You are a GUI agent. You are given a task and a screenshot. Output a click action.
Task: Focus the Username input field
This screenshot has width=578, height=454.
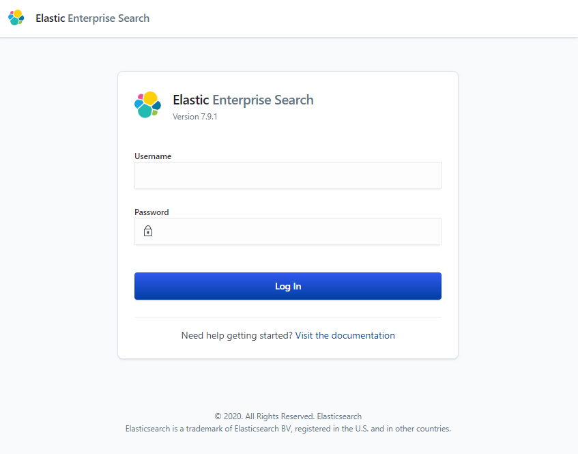(x=288, y=175)
